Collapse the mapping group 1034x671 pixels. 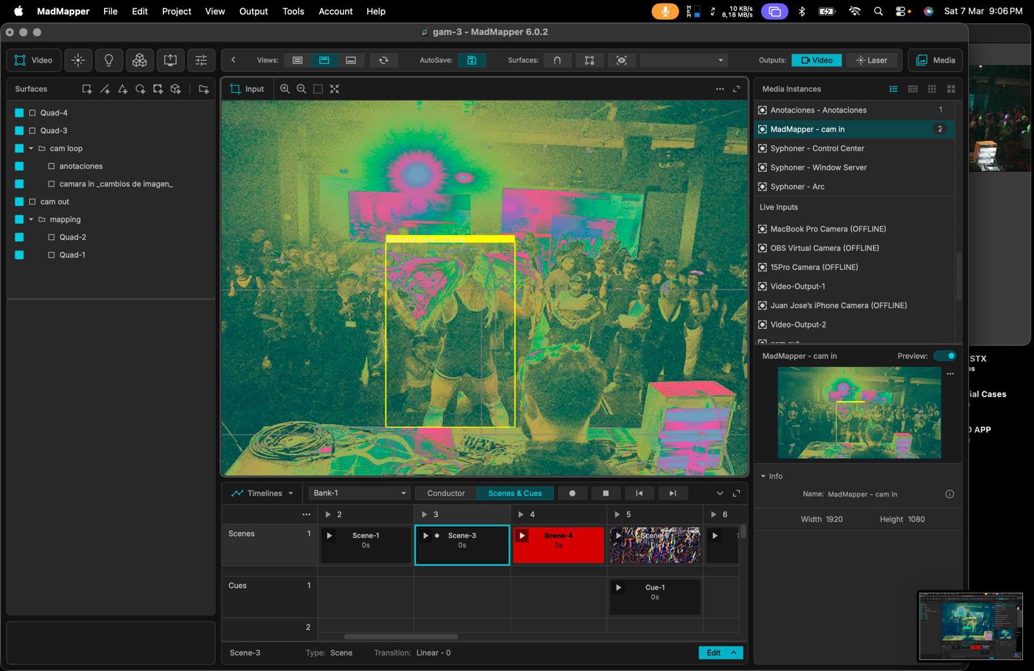click(x=31, y=220)
